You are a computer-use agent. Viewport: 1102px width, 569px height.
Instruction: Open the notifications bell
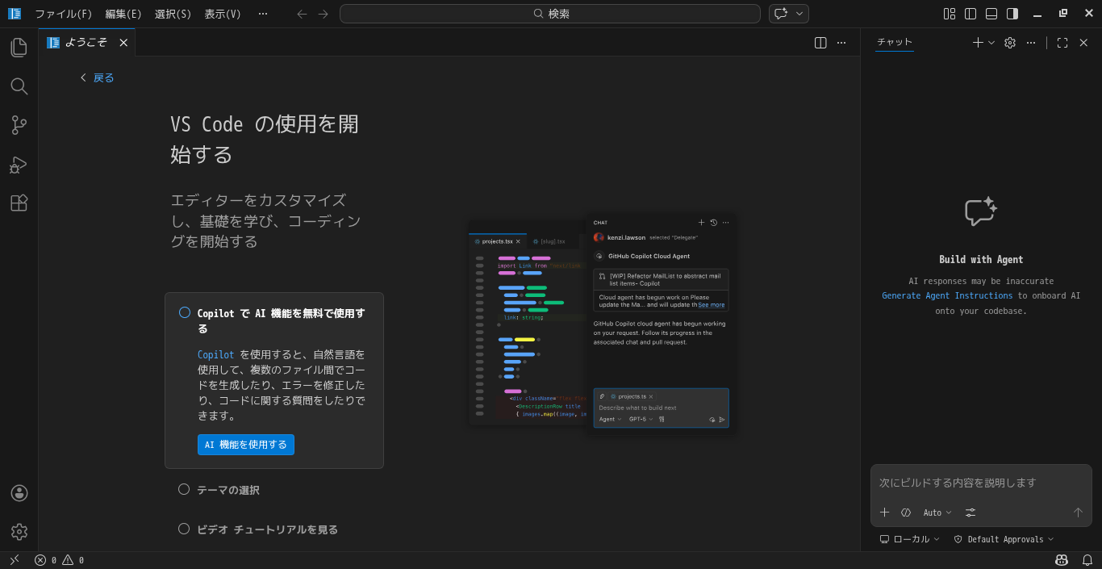point(1087,560)
